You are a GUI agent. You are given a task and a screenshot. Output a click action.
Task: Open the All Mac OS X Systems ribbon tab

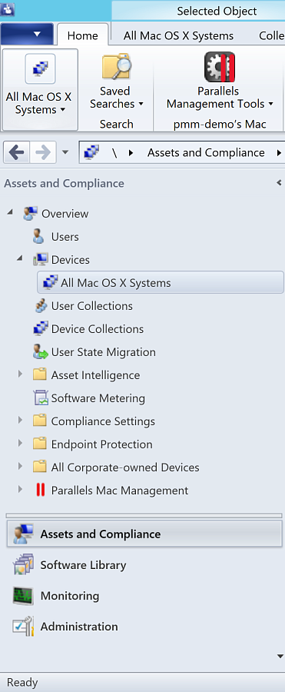179,35
